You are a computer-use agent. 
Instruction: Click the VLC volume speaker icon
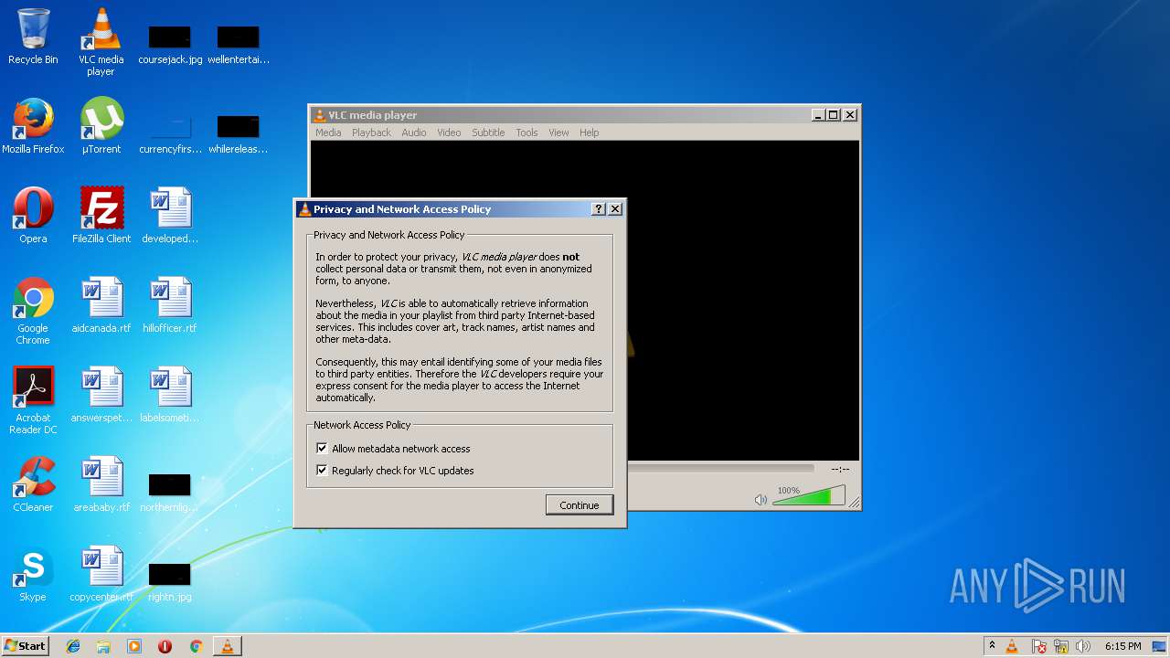(x=760, y=500)
